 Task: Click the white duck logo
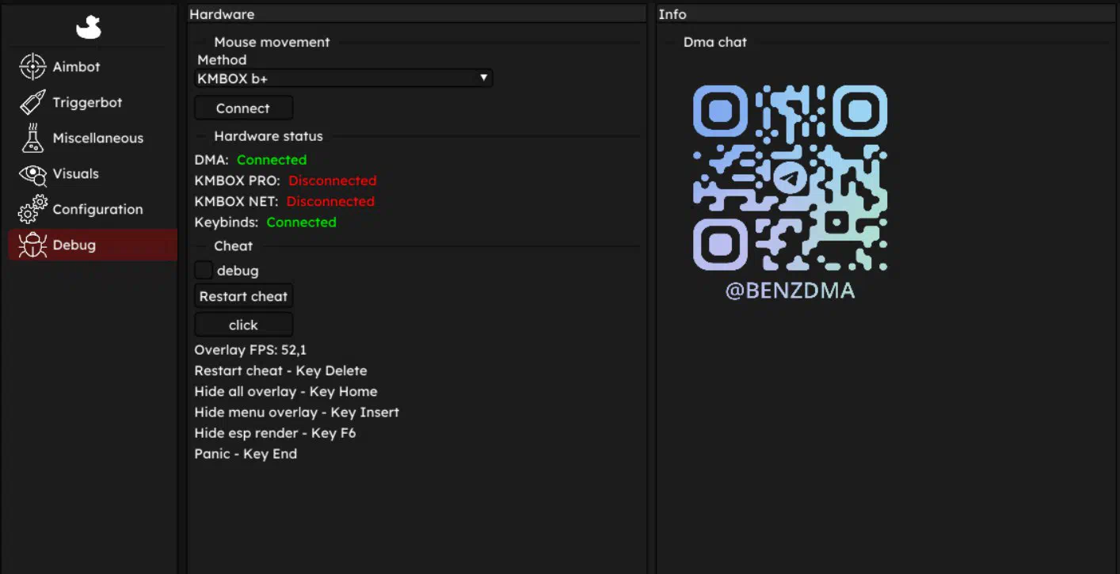click(89, 28)
